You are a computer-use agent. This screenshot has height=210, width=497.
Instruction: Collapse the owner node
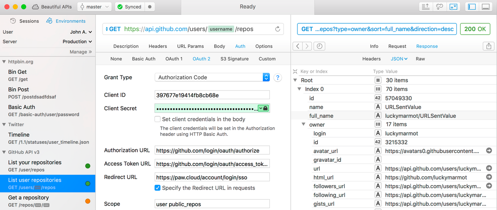(x=304, y=124)
